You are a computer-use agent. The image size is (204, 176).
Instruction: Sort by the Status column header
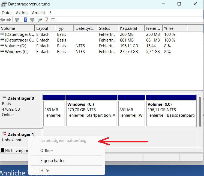108,28
